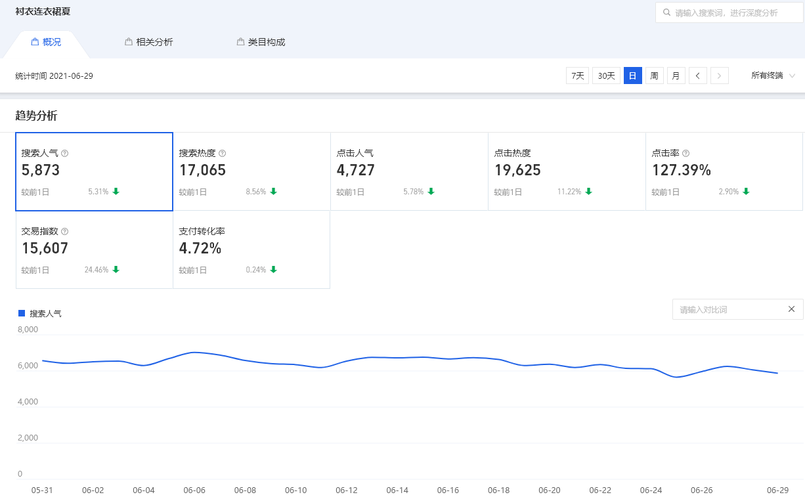Switch to the 类目构成 tab
Image resolution: width=805 pixels, height=499 pixels.
[261, 42]
